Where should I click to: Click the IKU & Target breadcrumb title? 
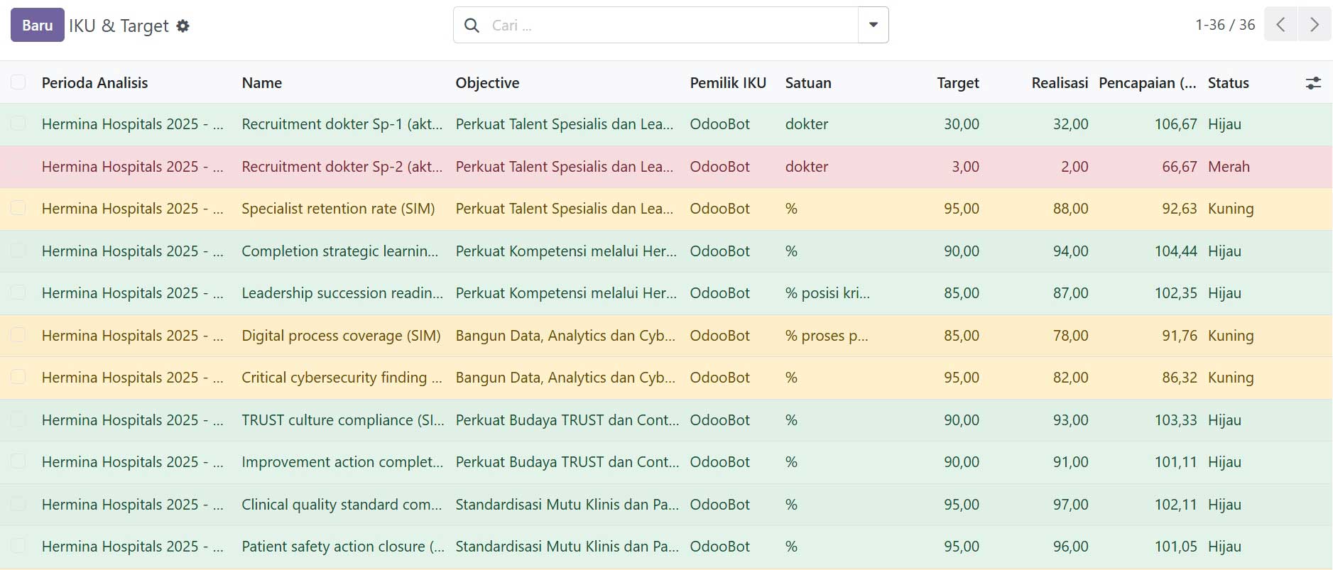tap(119, 26)
